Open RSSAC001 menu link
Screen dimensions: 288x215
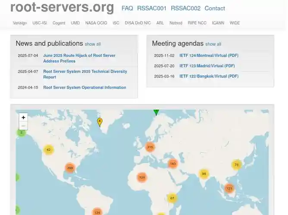pyautogui.click(x=152, y=8)
